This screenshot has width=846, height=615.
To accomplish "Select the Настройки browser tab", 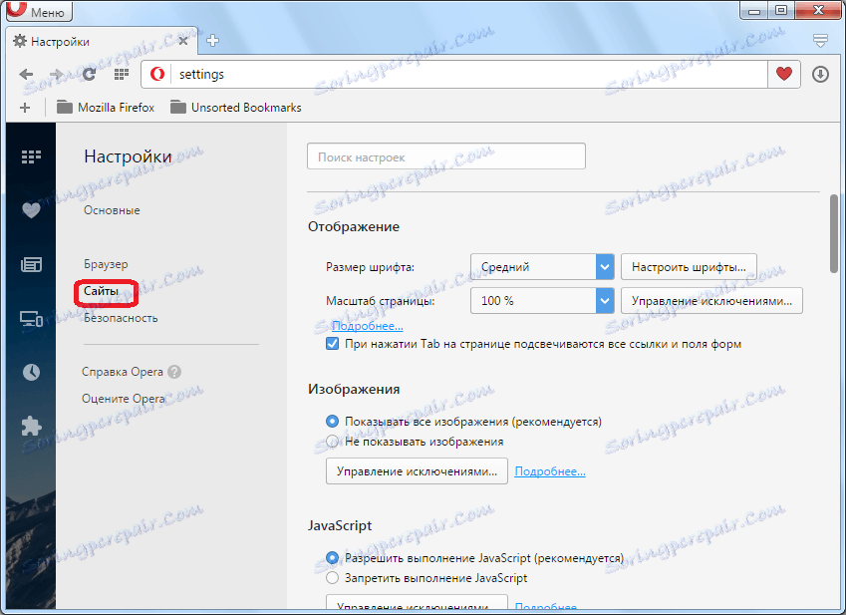I will tap(103, 41).
